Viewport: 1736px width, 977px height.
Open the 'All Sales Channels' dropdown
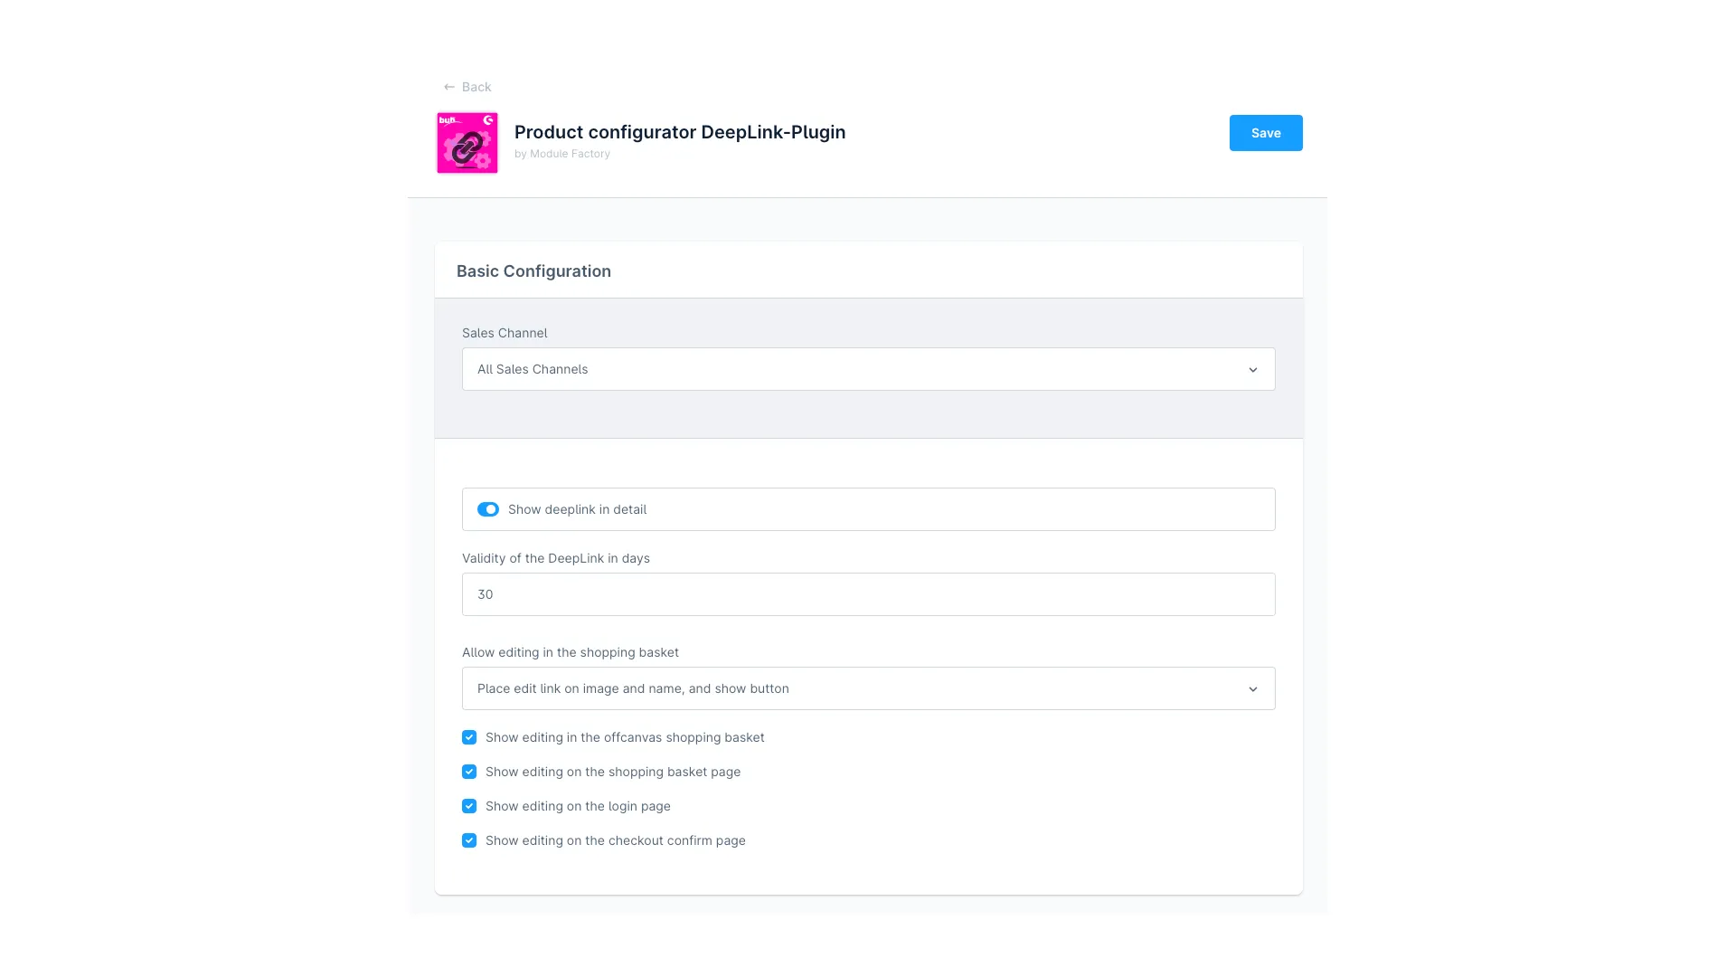coord(868,369)
